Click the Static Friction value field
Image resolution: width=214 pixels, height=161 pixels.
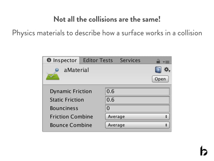[137, 100]
